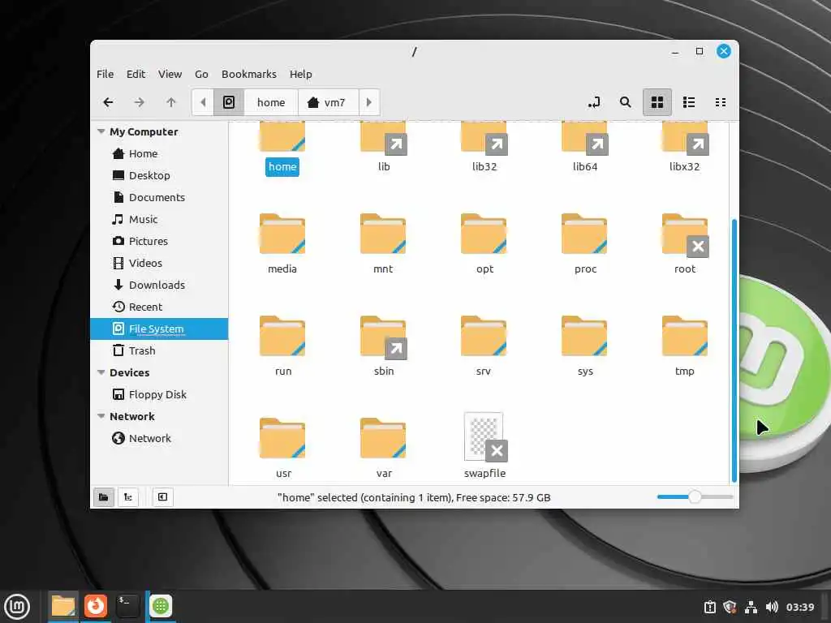Open Home in the sidebar
The image size is (831, 623).
tap(159, 153)
